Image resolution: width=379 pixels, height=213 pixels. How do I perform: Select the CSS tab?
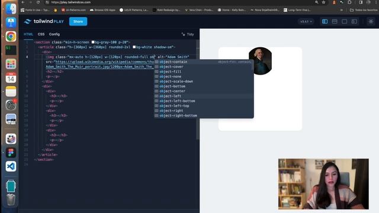coord(41,34)
